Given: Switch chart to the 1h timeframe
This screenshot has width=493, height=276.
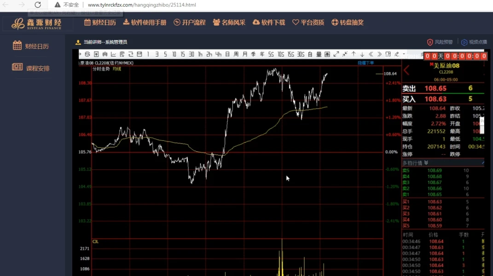Looking at the screenshot, I should coord(200,54).
